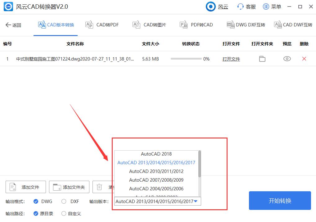This screenshot has height=222, width=316.
Task: Keep DWG as the output format
Action: tap(35, 201)
